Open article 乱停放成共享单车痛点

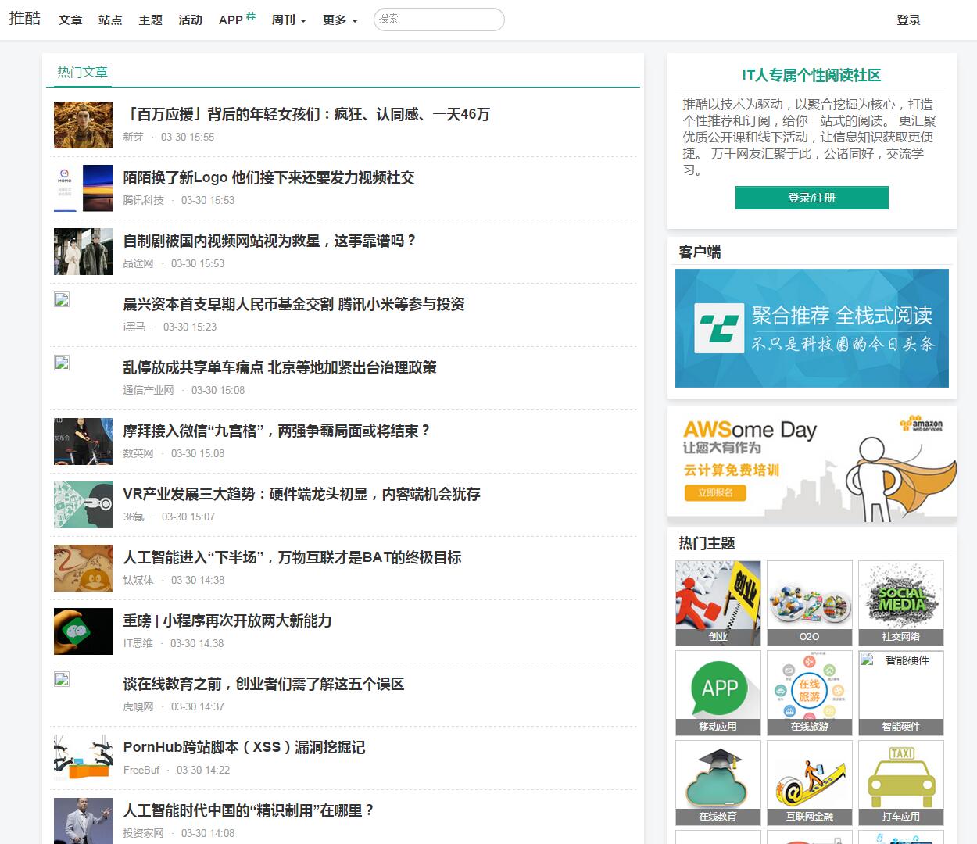pyautogui.click(x=280, y=367)
